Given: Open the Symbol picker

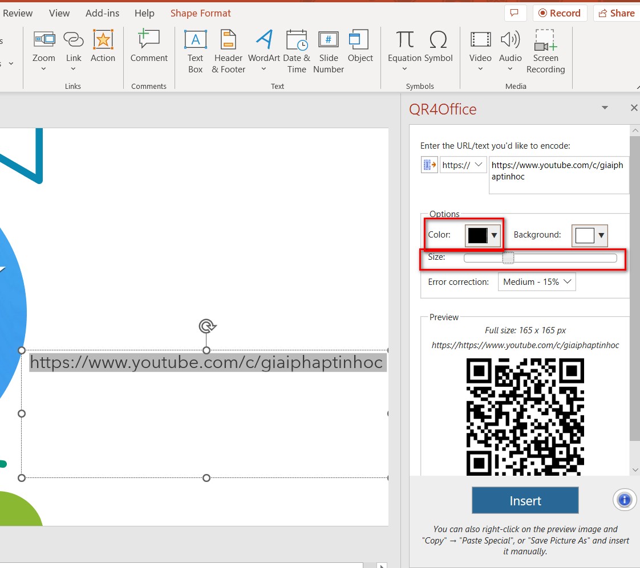Looking at the screenshot, I should pos(439,46).
